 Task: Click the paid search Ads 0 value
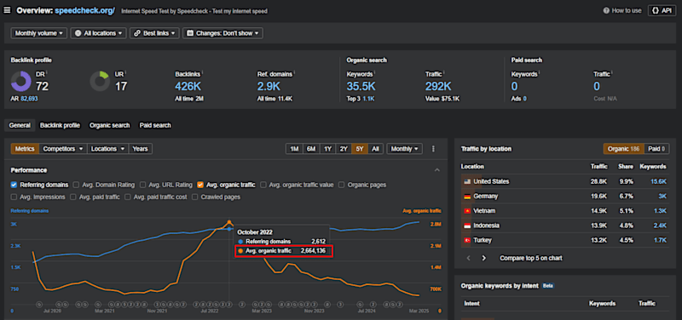525,99
